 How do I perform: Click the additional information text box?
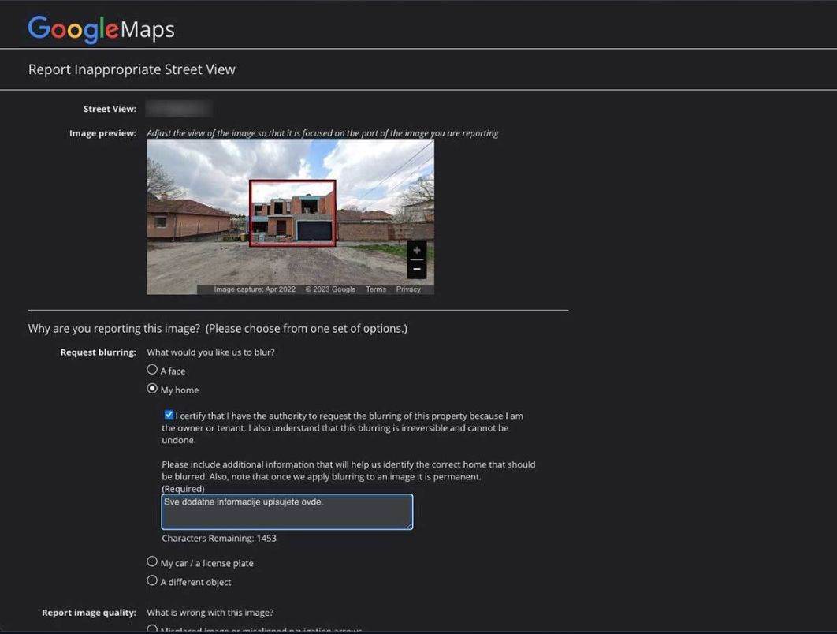pos(287,511)
